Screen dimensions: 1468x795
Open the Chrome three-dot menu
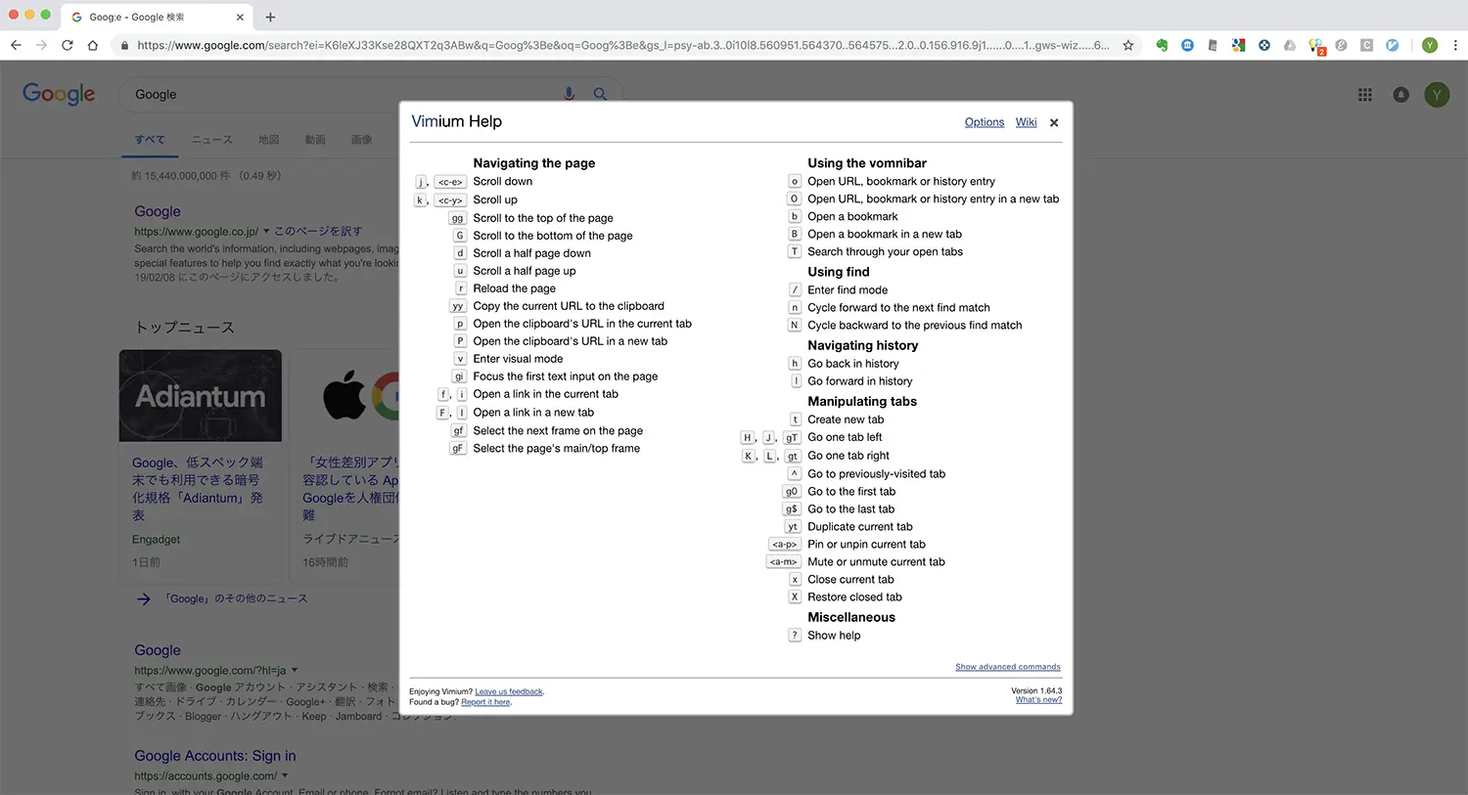point(1455,45)
